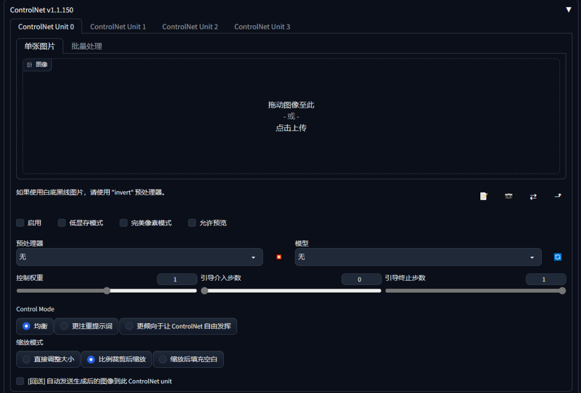Click the blue refresh models icon

[558, 257]
